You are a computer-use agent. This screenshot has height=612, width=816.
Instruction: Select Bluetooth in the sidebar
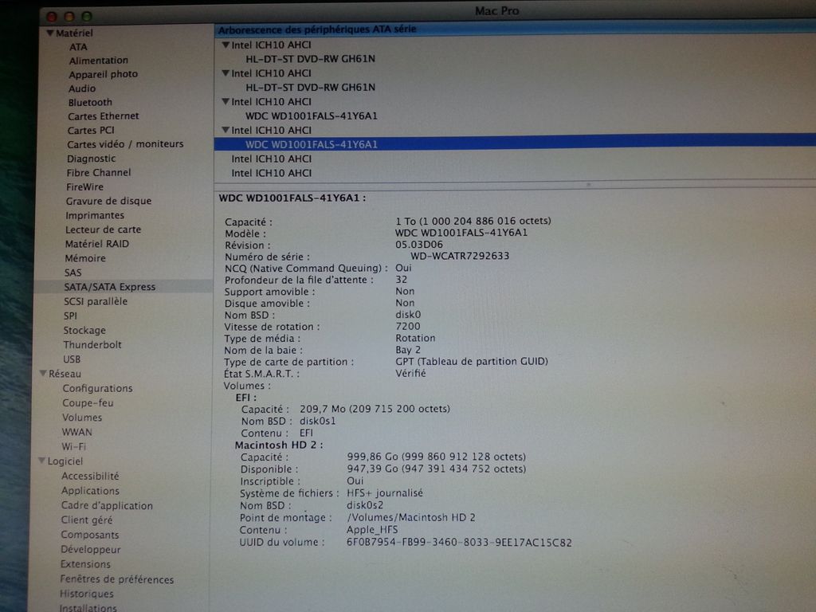click(x=90, y=103)
